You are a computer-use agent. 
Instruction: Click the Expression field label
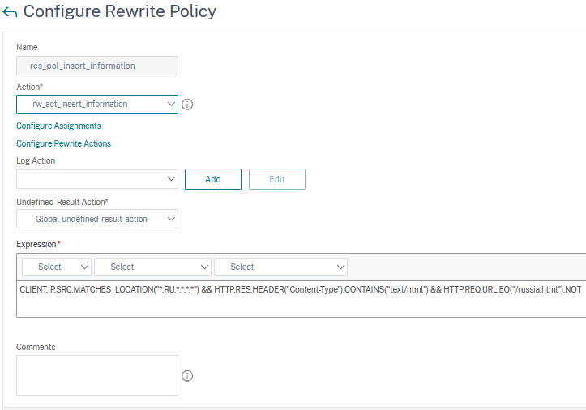coord(38,244)
